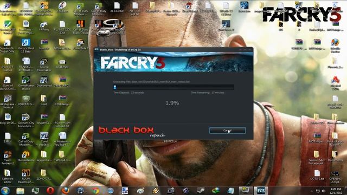Open Corel VideoStudio desktop shortcut

(44, 139)
